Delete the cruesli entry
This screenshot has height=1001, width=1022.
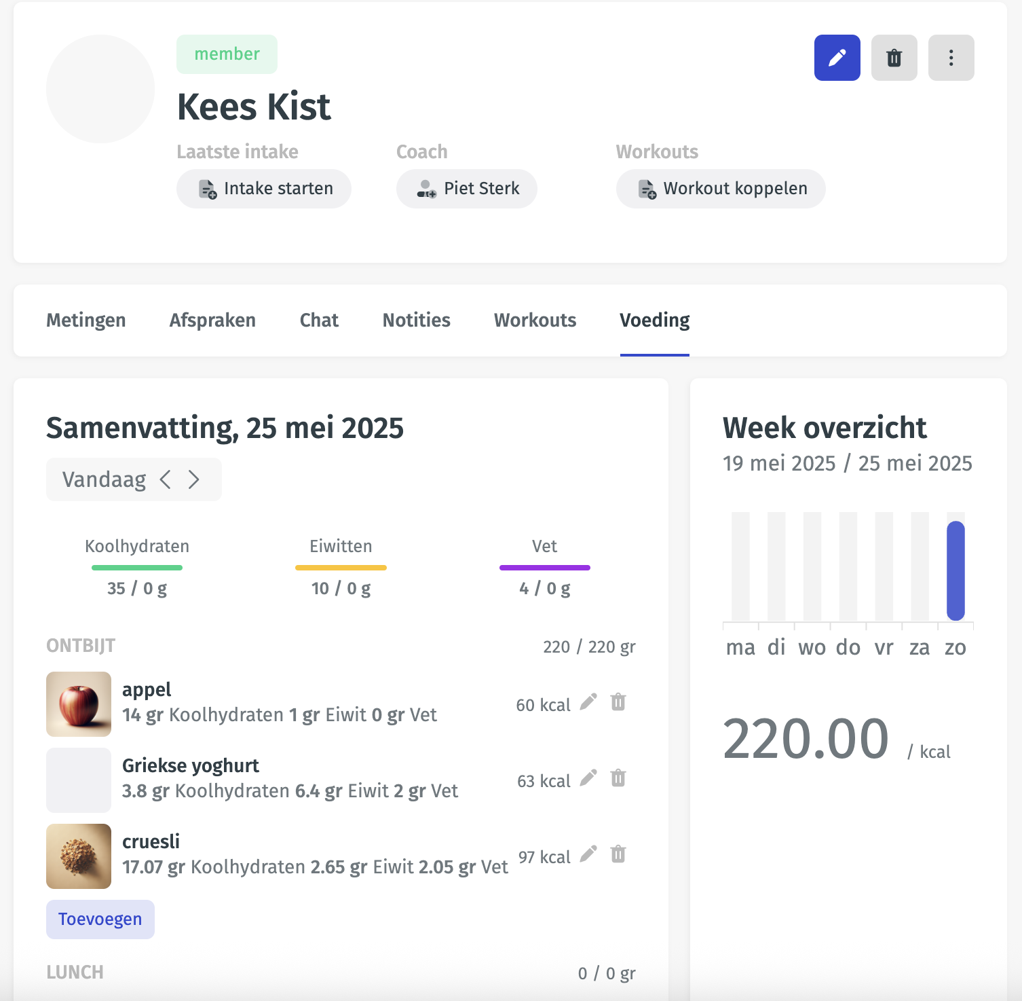click(x=618, y=854)
